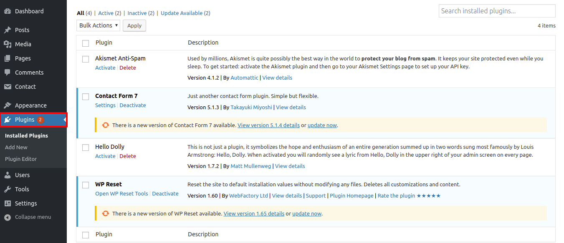
Task: Open WP Reset Support link
Action: click(316, 195)
